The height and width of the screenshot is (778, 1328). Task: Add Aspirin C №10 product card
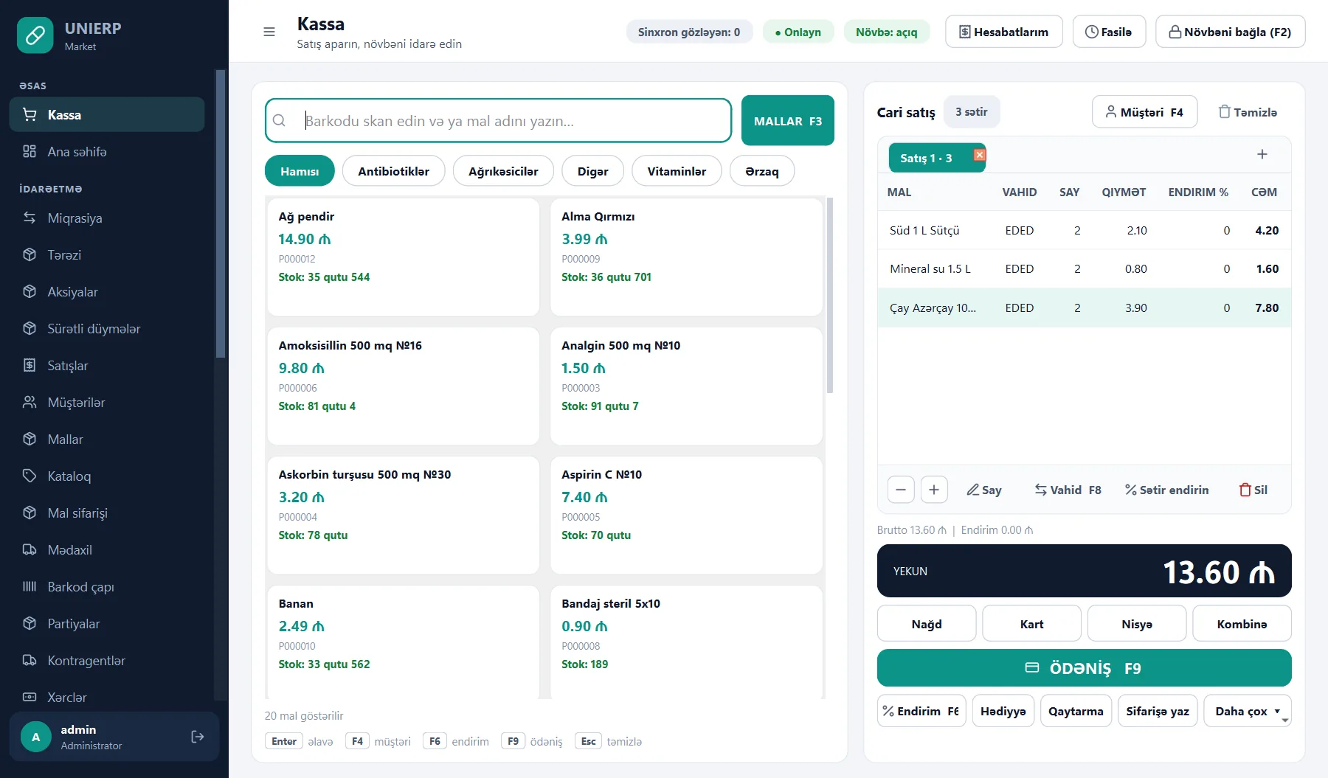point(686,515)
